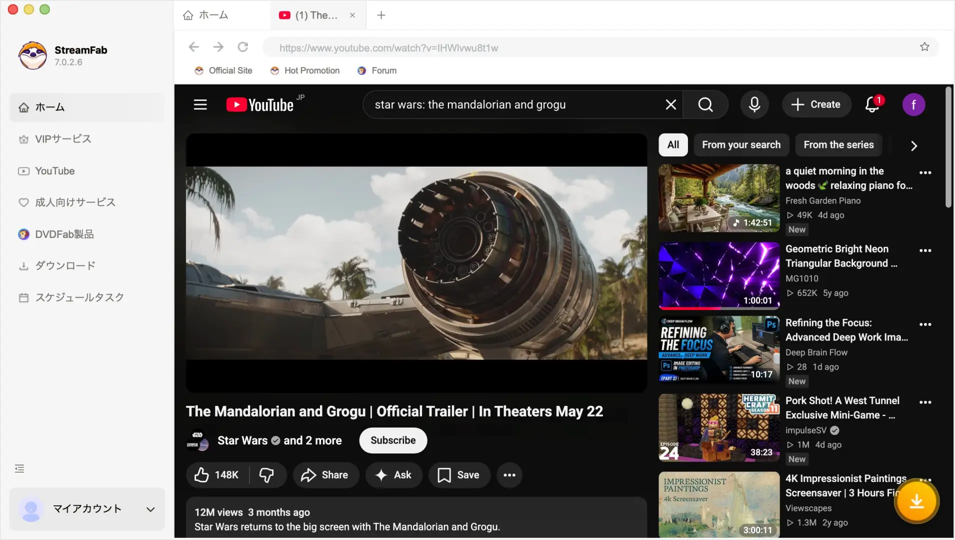Image resolution: width=955 pixels, height=540 pixels.
Task: Open options for 'a quiet morning' video
Action: (x=925, y=172)
